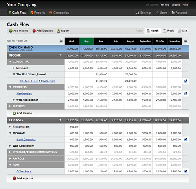Open the Merchandise link
196x189 pixels.
(x=24, y=94)
